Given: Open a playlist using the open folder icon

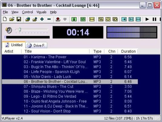Looking at the screenshot, I should (12, 19).
